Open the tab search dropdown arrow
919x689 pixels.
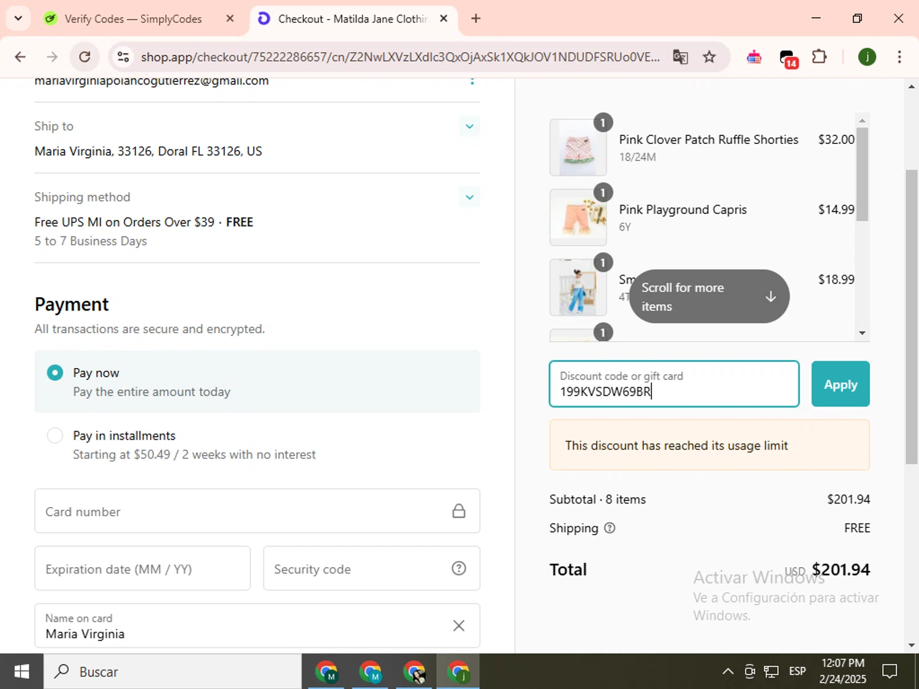click(18, 18)
